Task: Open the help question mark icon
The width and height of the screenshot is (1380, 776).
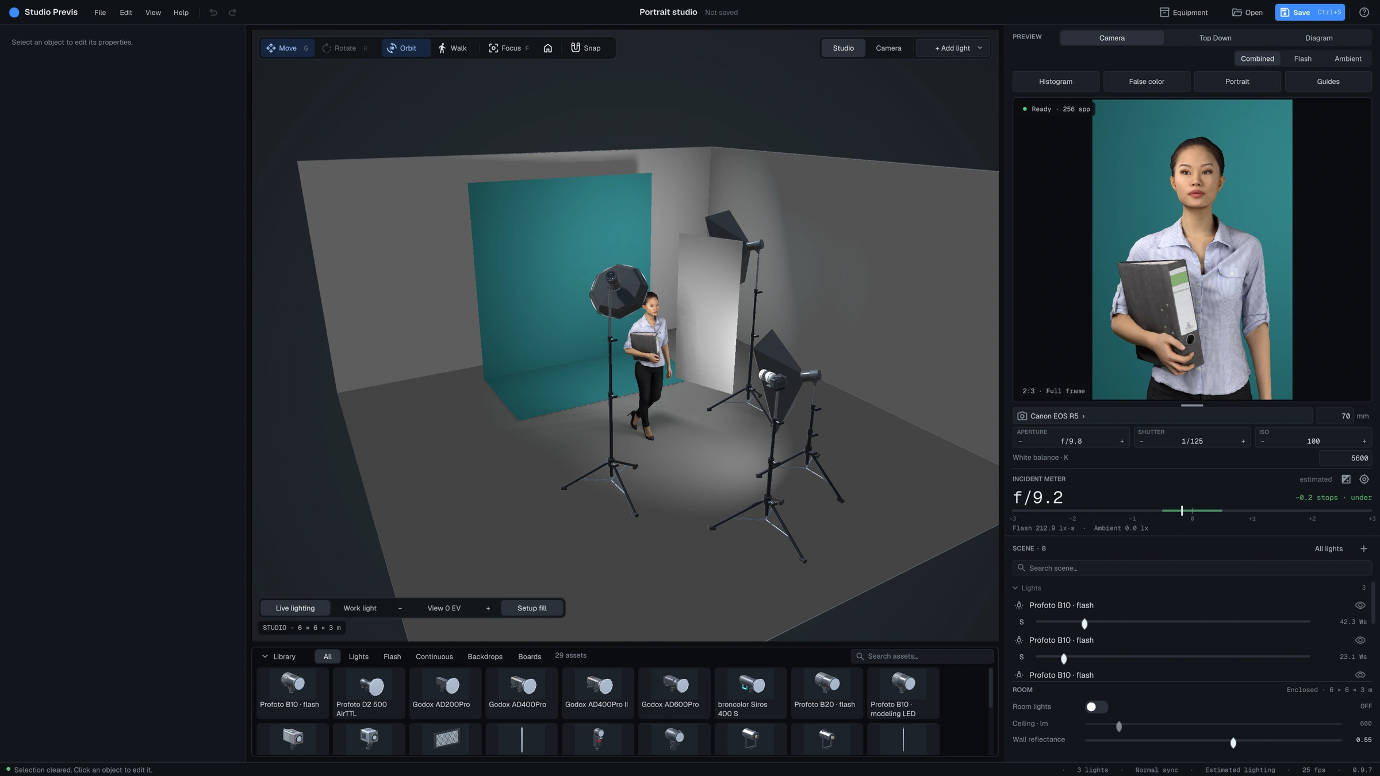Action: point(1364,13)
